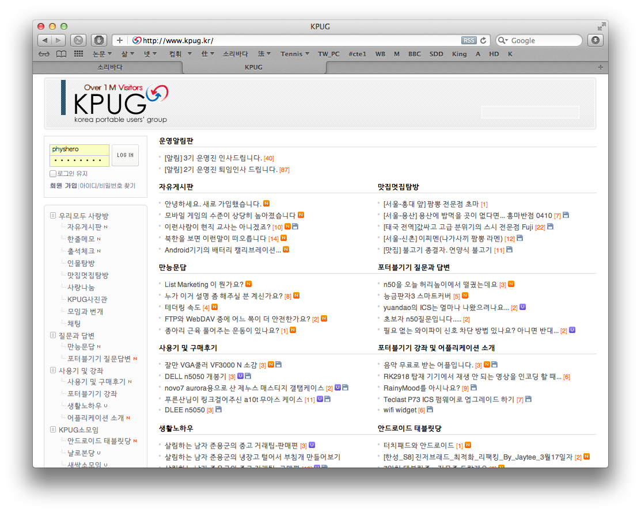This screenshot has width=641, height=513.
Task: Add bookmark with the plus button
Action: coord(119,40)
